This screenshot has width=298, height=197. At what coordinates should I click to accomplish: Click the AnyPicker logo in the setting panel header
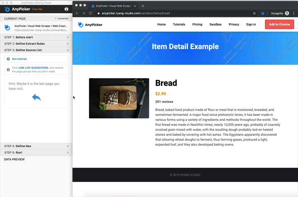pos(17,9)
